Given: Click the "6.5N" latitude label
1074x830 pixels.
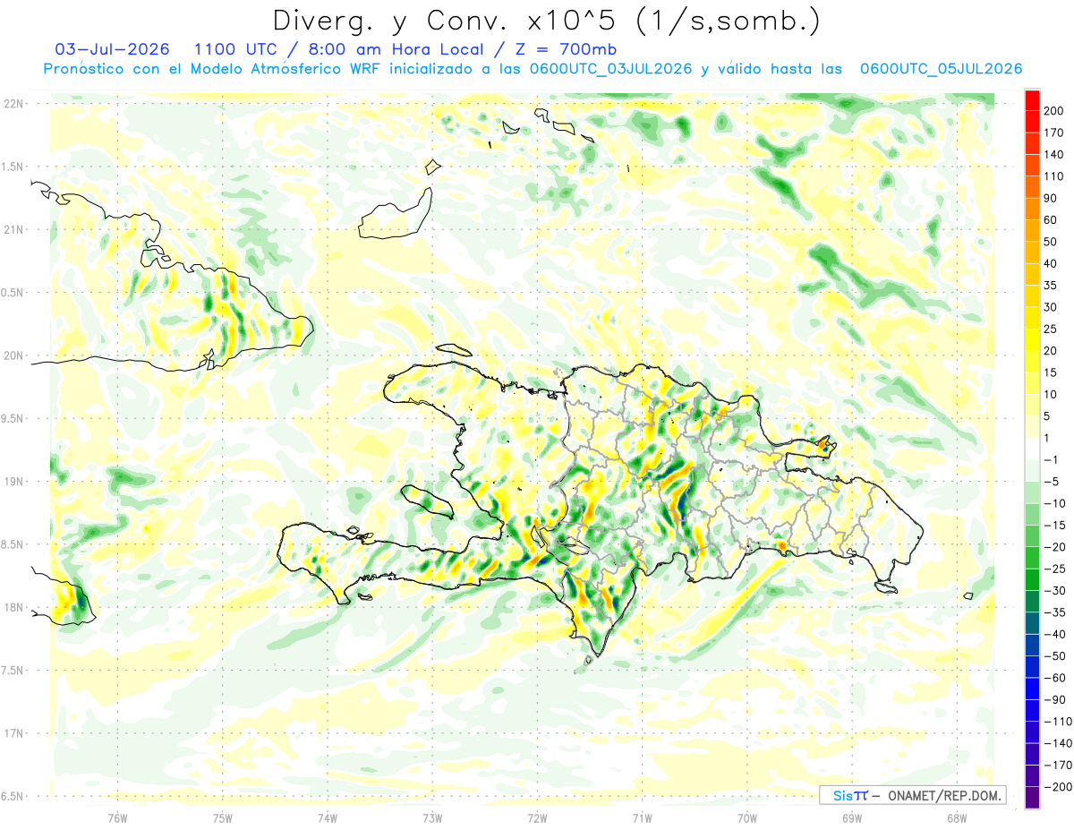Looking at the screenshot, I should pos(13,796).
